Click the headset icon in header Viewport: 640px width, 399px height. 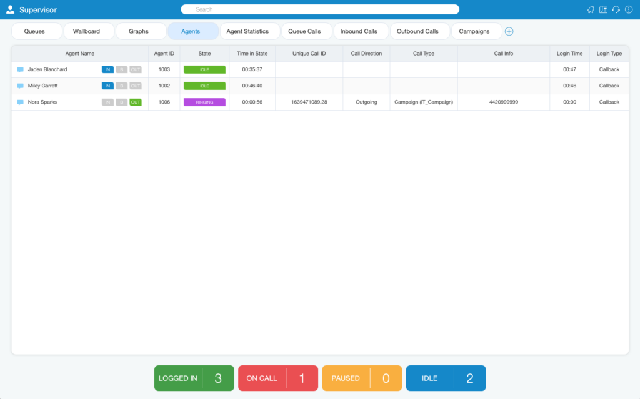(x=616, y=10)
